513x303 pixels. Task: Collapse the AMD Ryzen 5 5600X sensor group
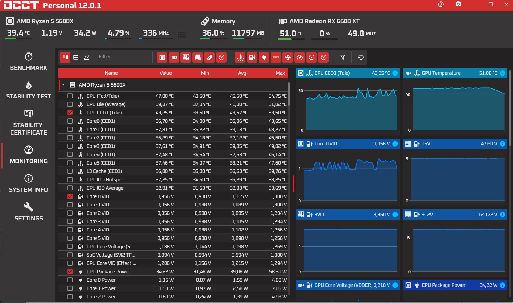coord(63,85)
